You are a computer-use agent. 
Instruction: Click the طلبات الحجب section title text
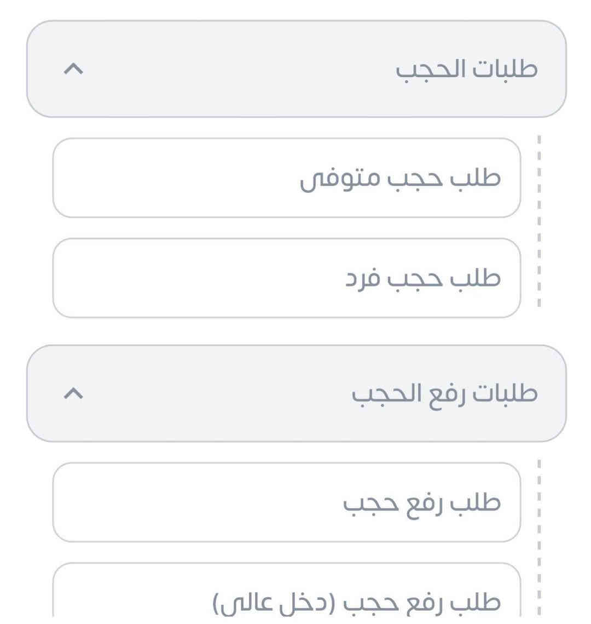point(466,70)
